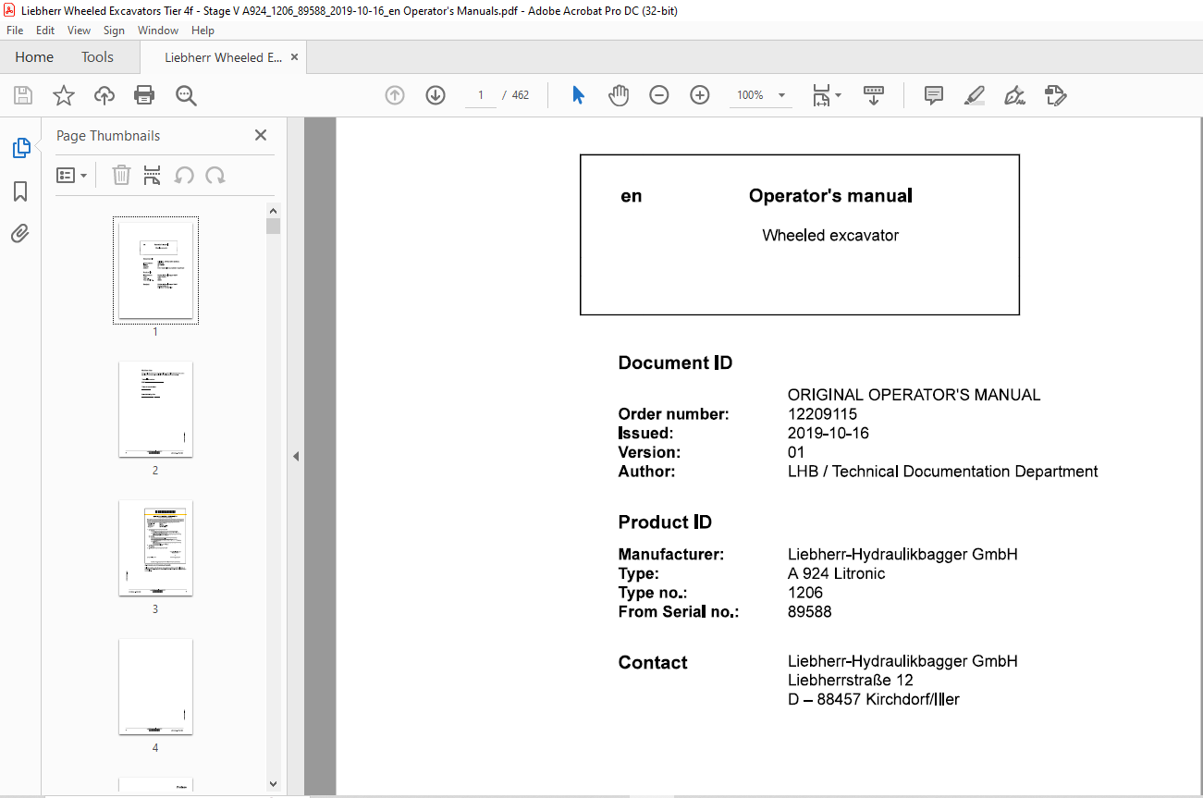Click the issued date 2019-10-16
Viewport: 1203px width, 798px height.
click(x=829, y=434)
